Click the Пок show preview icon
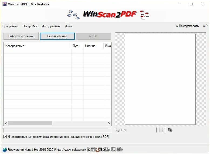The width and height of the screenshot is (210, 154). point(118,130)
